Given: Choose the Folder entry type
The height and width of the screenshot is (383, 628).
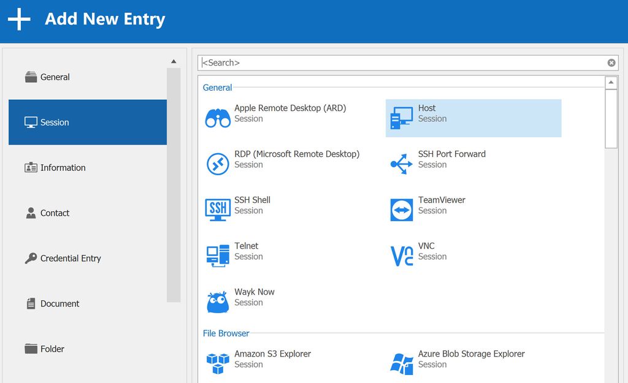Looking at the screenshot, I should (x=52, y=349).
